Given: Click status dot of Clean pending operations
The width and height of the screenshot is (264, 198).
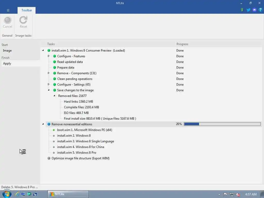Looking at the screenshot, I should [x=55, y=79].
